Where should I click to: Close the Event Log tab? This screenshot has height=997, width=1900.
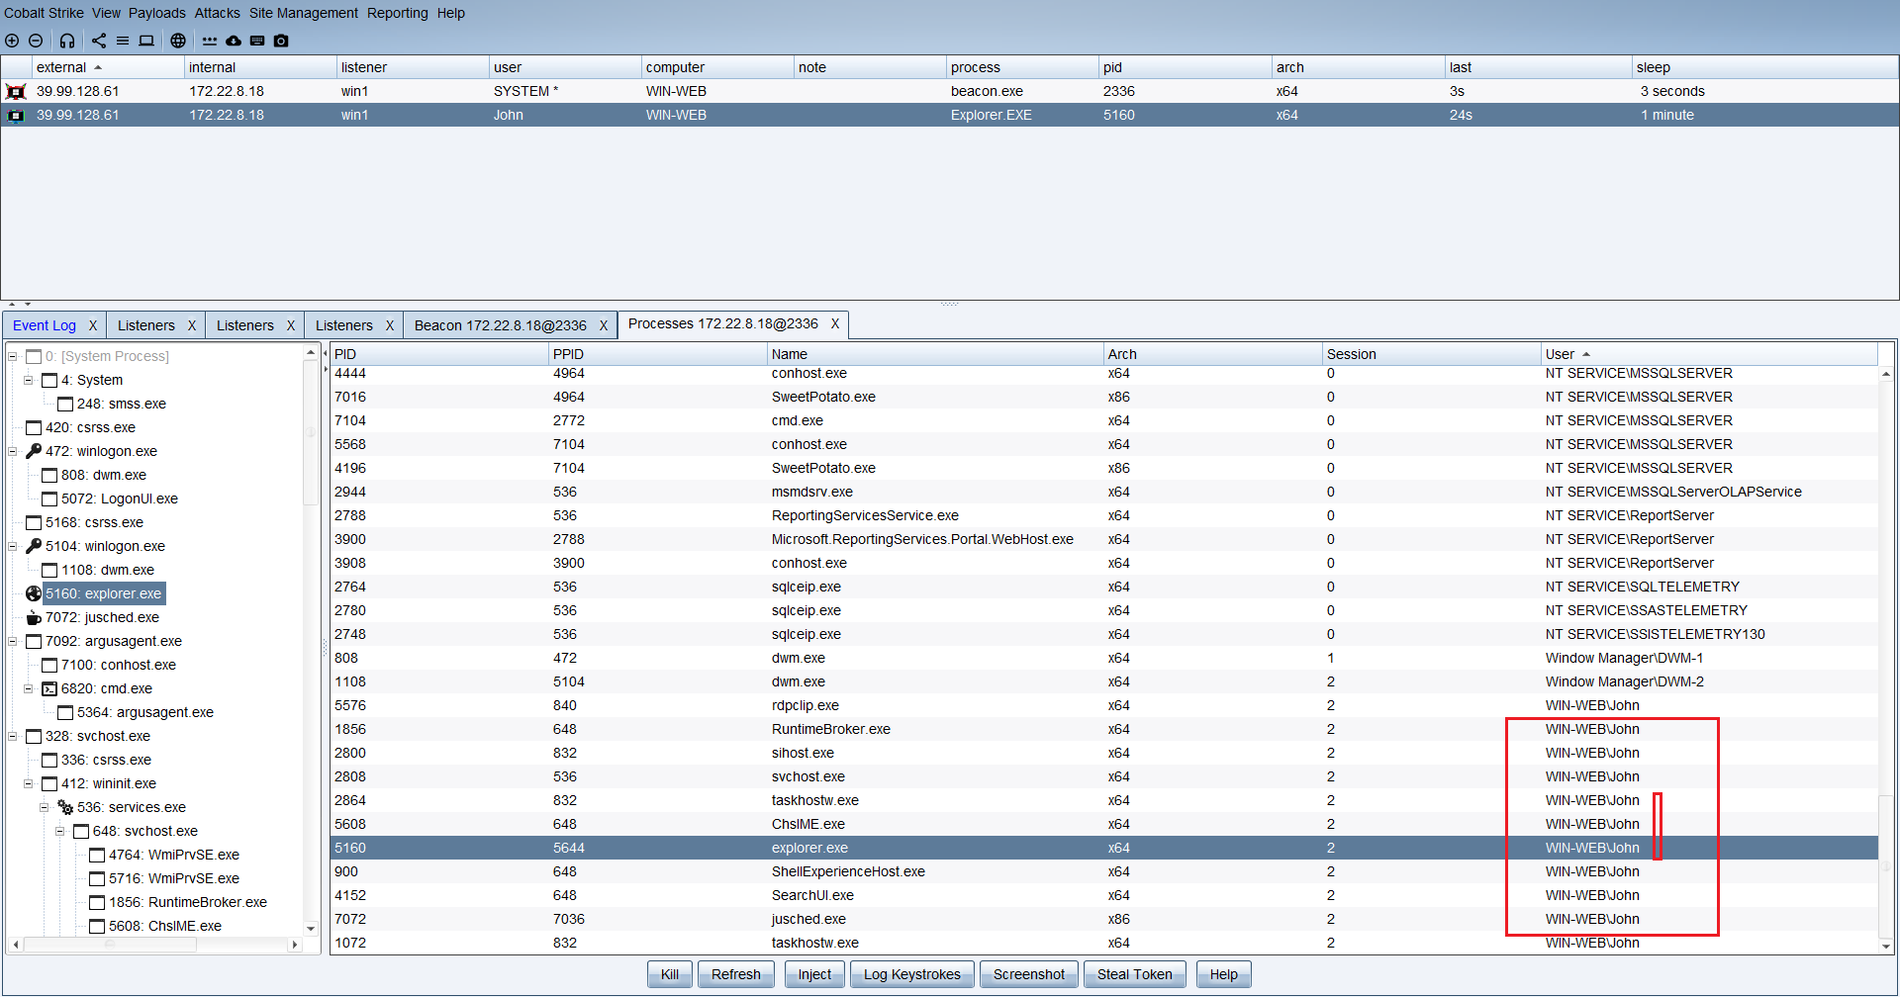93,325
